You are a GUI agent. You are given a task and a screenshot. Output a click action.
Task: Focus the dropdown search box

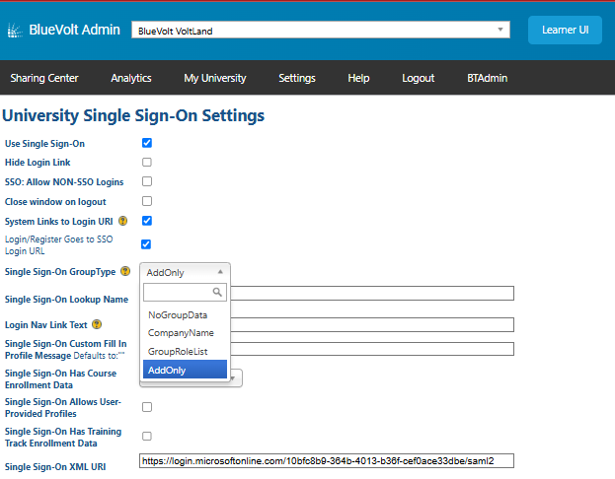click(x=185, y=292)
